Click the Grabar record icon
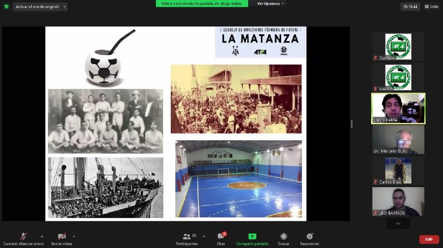443x248 pixels. (283, 237)
